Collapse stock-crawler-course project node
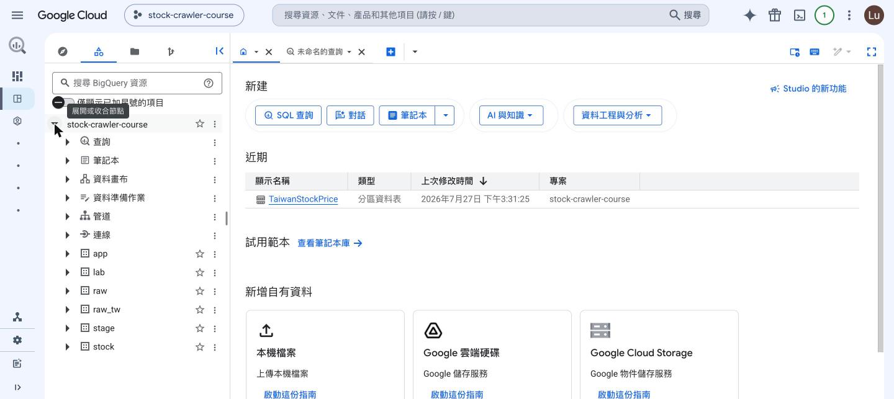Viewport: 894px width, 399px height. [56, 125]
